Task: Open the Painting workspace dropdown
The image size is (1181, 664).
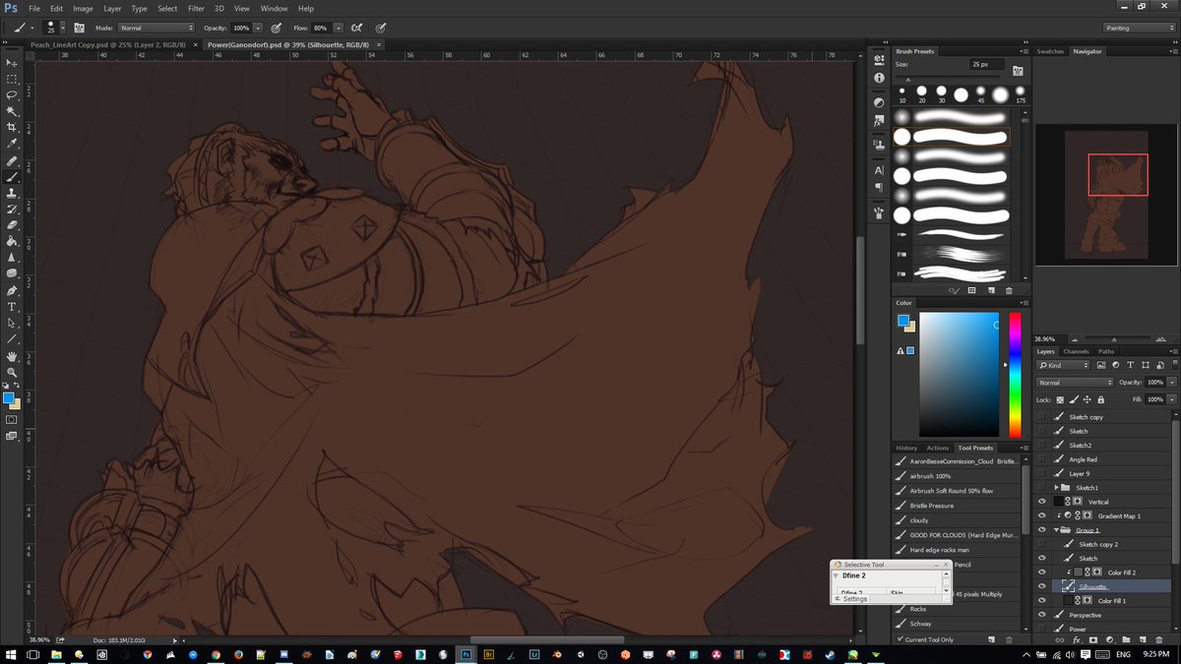Action: [1139, 28]
